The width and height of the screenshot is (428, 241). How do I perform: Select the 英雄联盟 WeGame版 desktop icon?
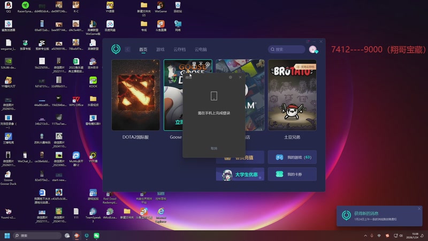(x=93, y=27)
